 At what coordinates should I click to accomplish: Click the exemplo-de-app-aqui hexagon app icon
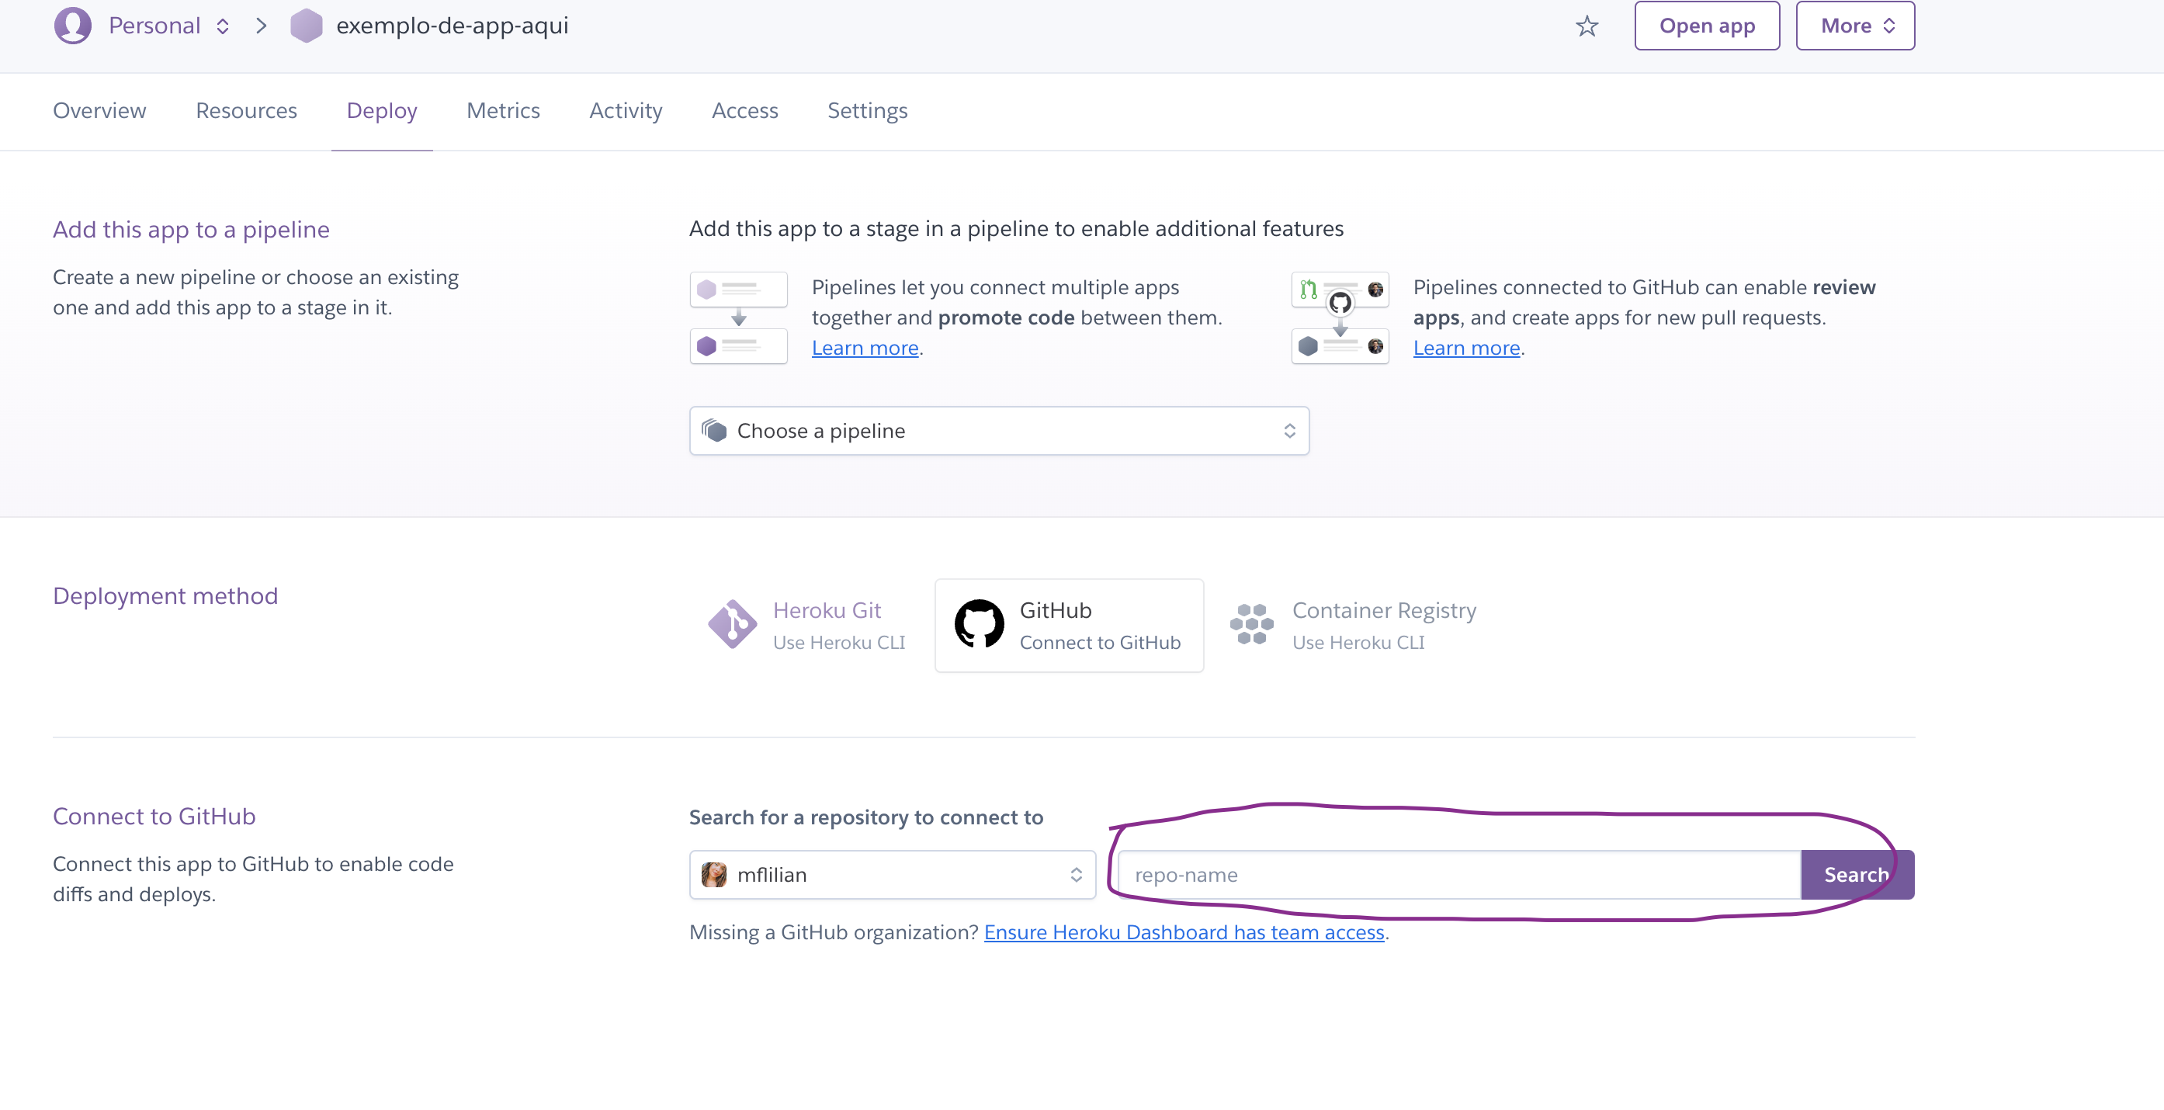click(306, 25)
